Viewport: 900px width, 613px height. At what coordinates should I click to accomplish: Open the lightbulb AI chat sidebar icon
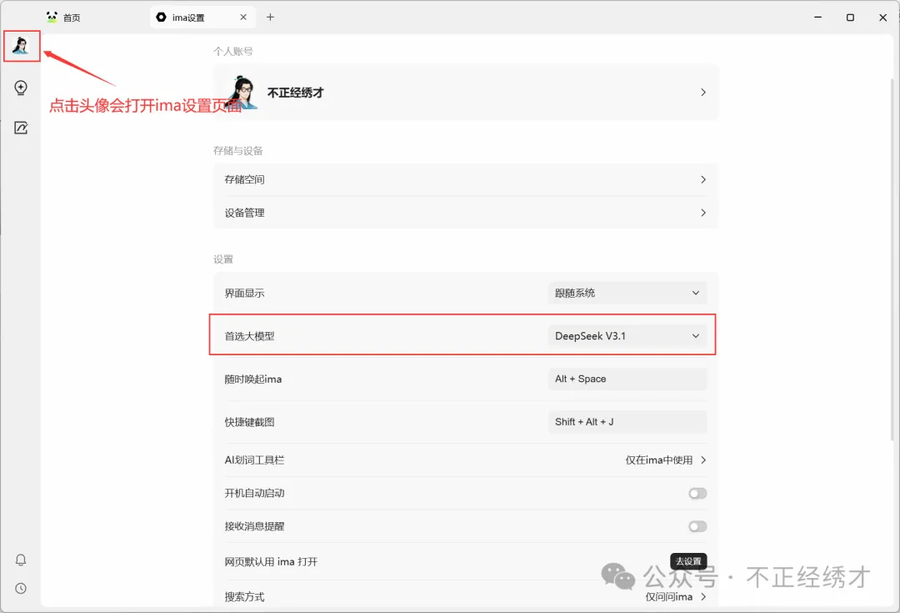pos(21,88)
